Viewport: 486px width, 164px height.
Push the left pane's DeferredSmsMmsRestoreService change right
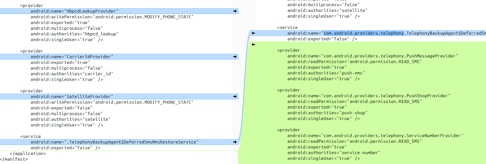point(235,142)
